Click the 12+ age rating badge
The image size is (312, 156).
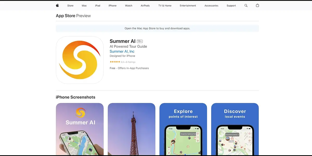pos(140,41)
